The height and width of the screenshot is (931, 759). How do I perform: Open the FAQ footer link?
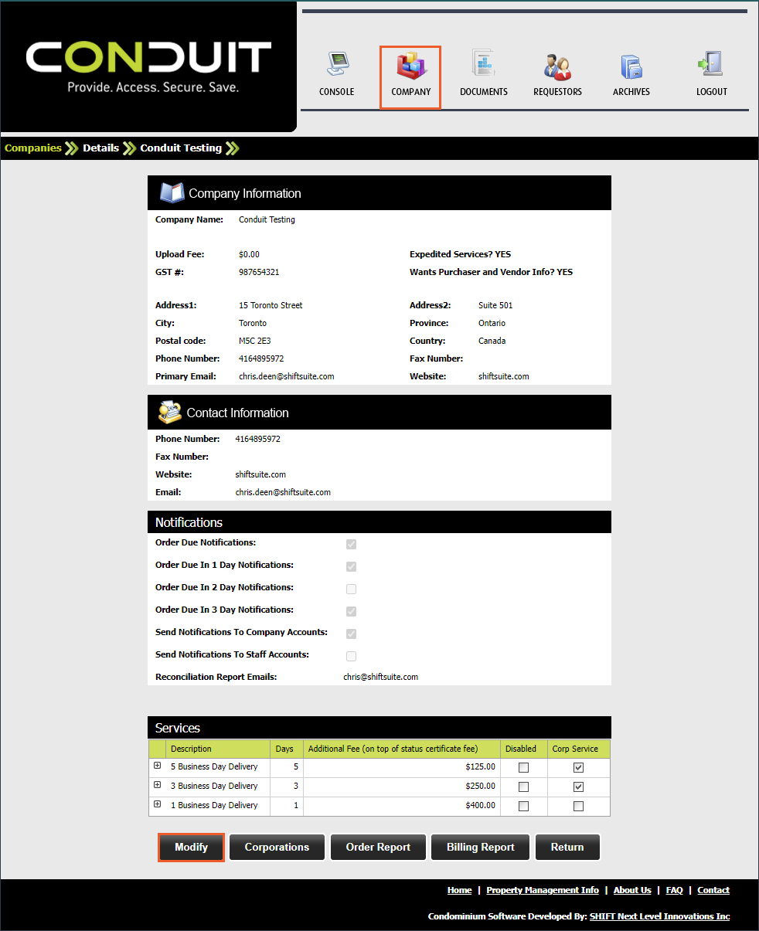point(675,890)
